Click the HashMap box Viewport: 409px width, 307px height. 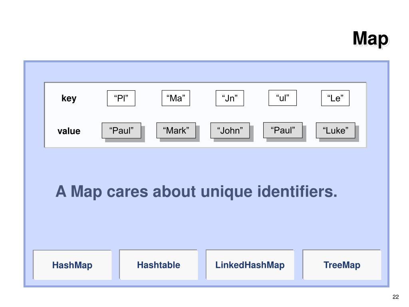point(72,265)
